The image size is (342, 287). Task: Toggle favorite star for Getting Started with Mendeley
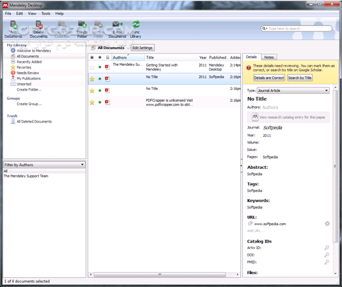tap(92, 67)
